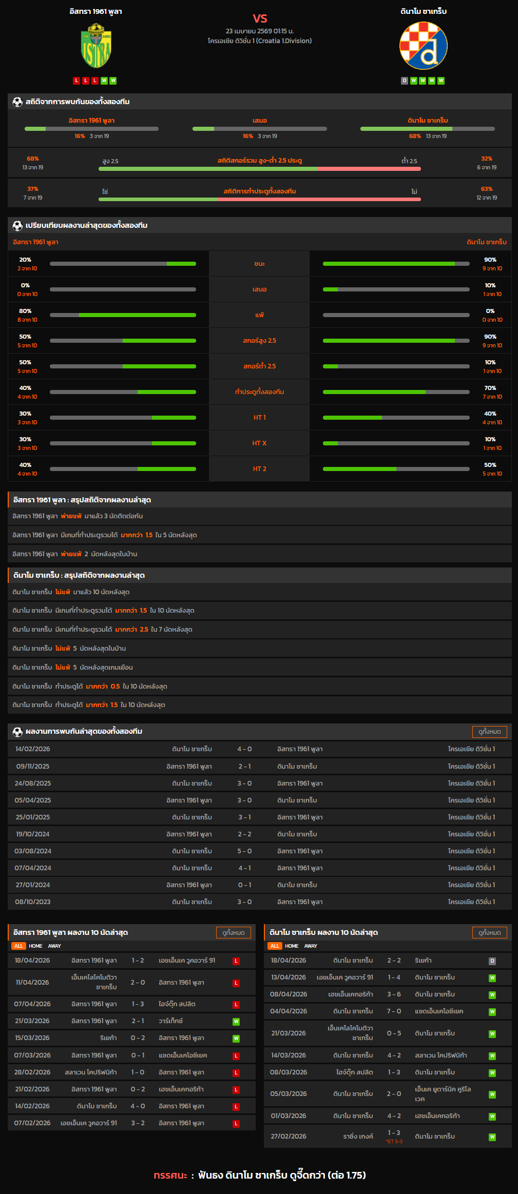Click red L badge under Istra's team logo
This screenshot has height=1194, width=518.
pyautogui.click(x=76, y=81)
